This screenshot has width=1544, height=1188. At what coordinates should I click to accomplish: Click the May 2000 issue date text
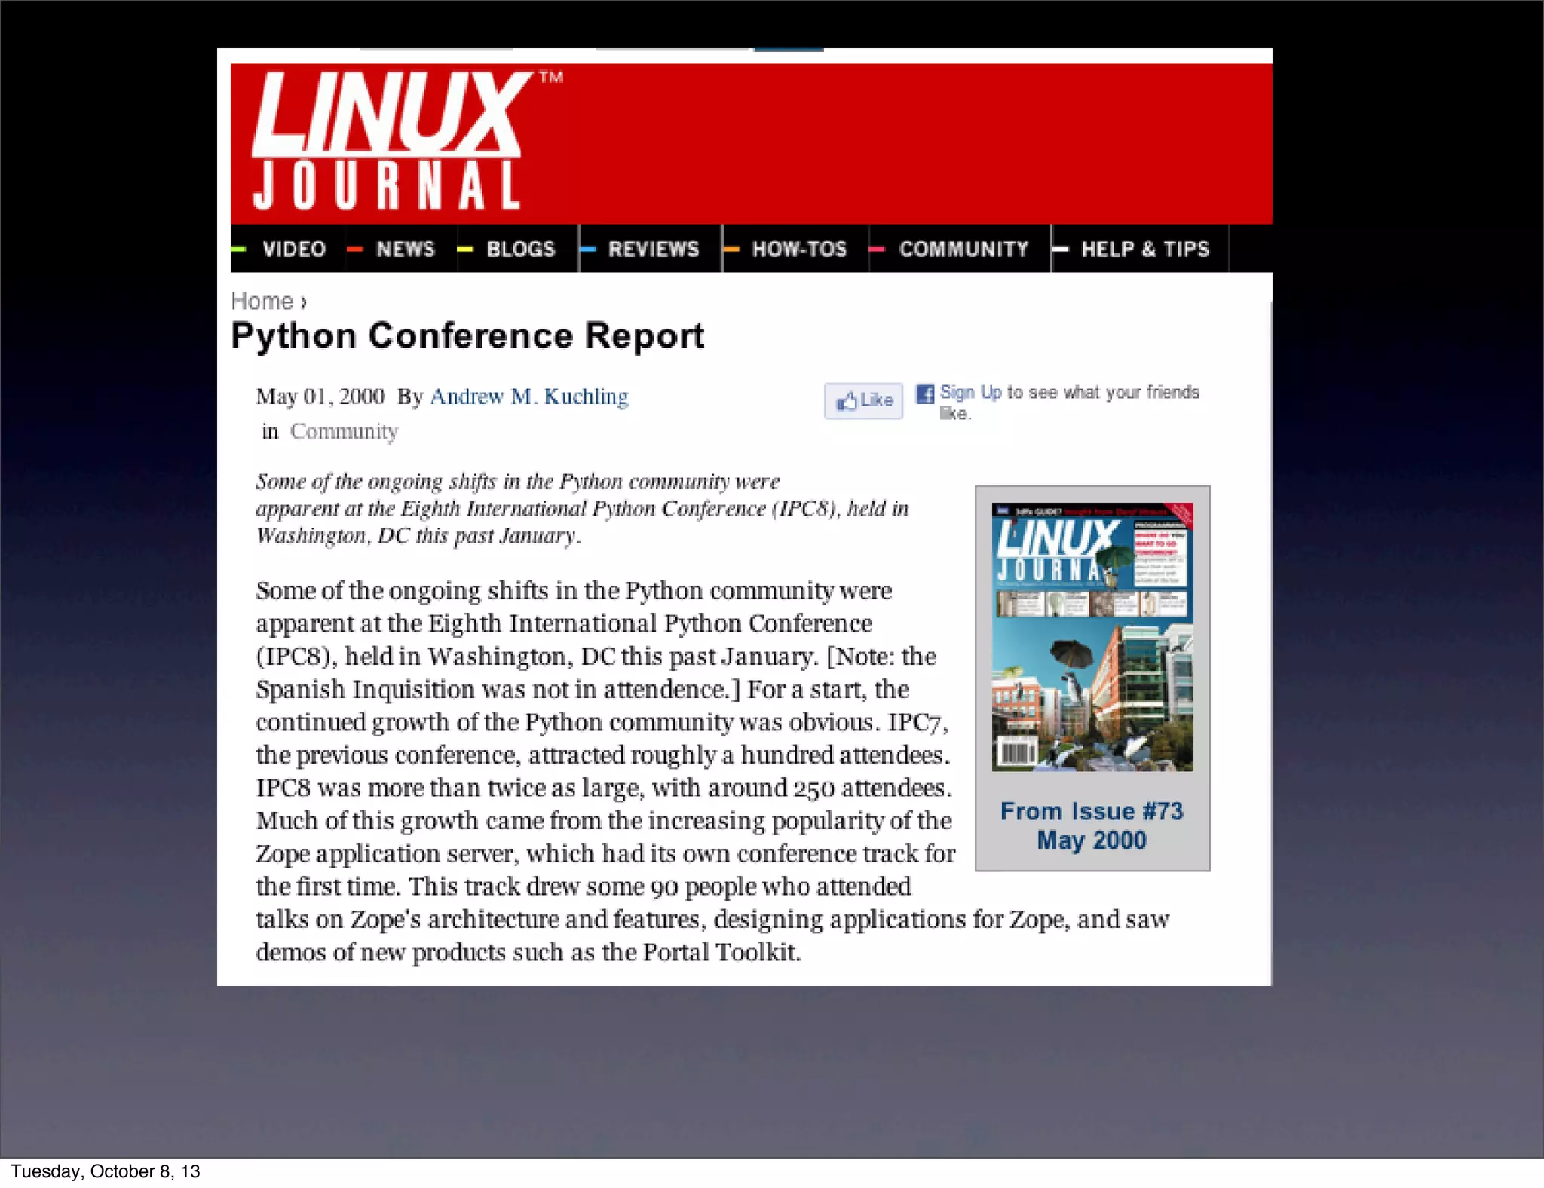(1091, 840)
